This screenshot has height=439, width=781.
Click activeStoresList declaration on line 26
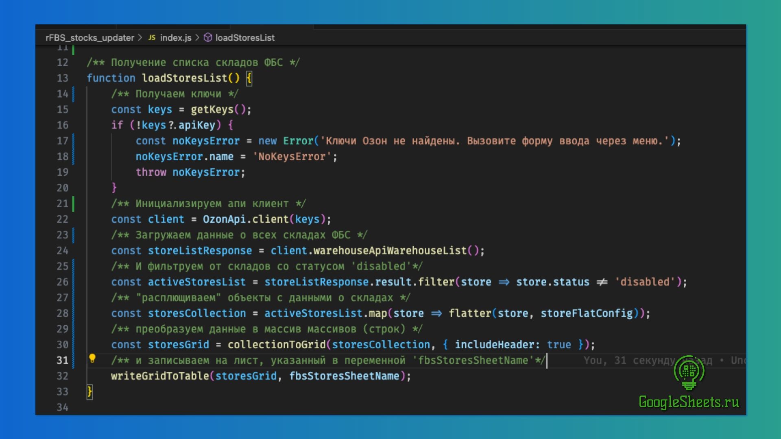point(197,282)
